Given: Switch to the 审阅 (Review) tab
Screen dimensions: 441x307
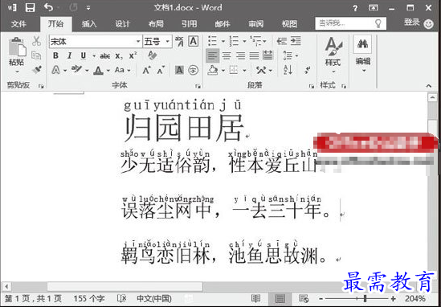Looking at the screenshot, I should pos(256,24).
